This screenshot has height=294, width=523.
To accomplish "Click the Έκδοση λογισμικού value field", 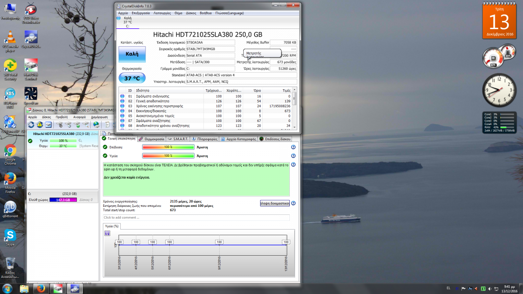I will point(211,42).
